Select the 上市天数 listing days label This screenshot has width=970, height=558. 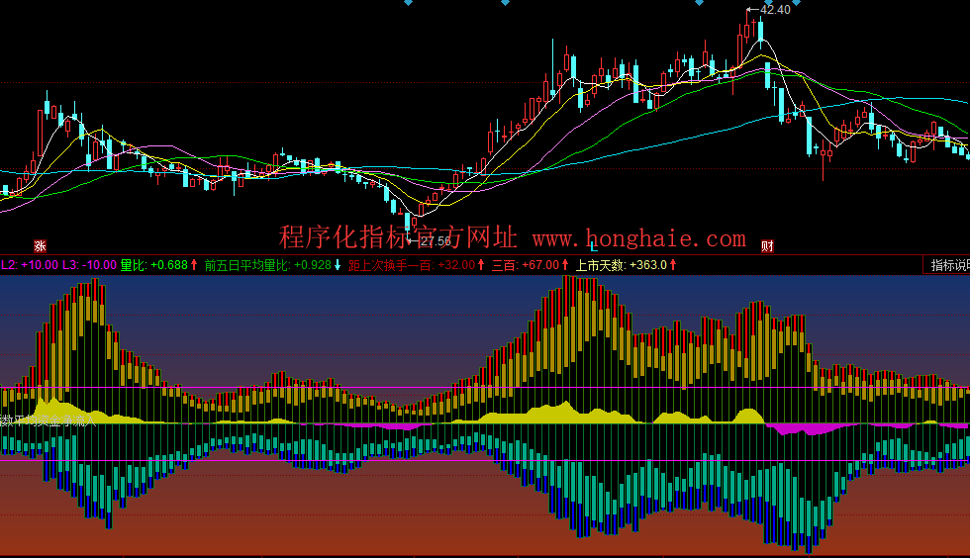coord(624,265)
